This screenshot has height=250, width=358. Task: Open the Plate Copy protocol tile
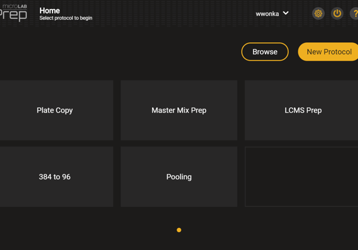(x=57, y=110)
